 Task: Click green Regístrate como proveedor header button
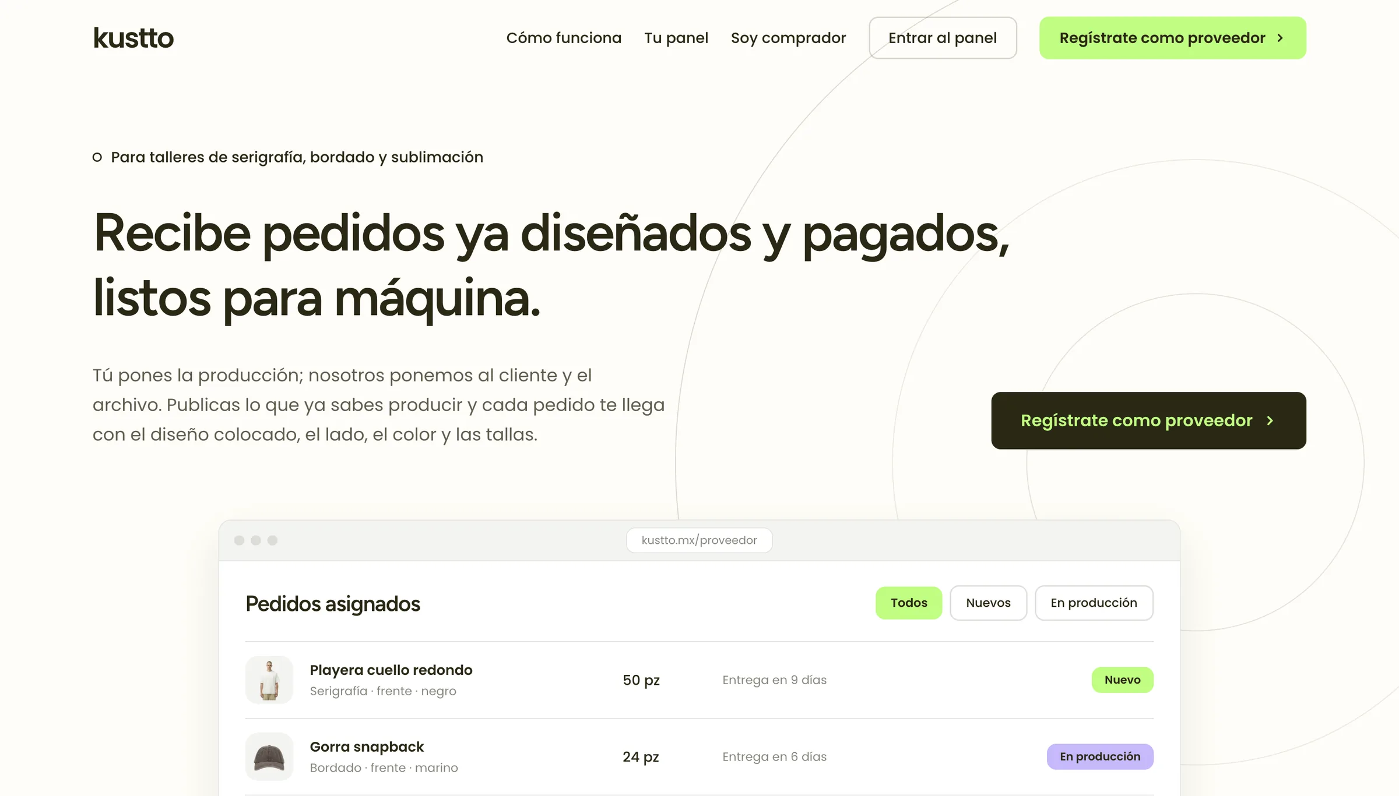1172,38
